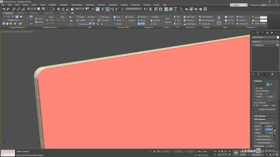280x157 pixels.
Task: Click the Make Planar ribbon icon
Action: (x=219, y=20)
